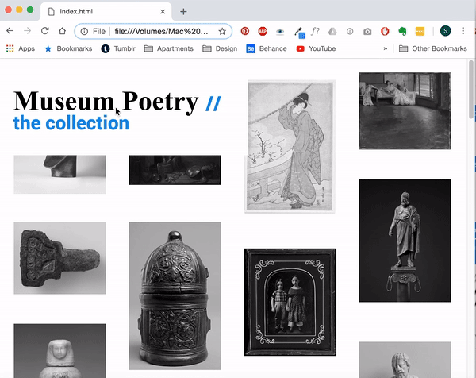Expand the Design bookmark folder
This screenshot has width=476, height=378.
pos(220,48)
